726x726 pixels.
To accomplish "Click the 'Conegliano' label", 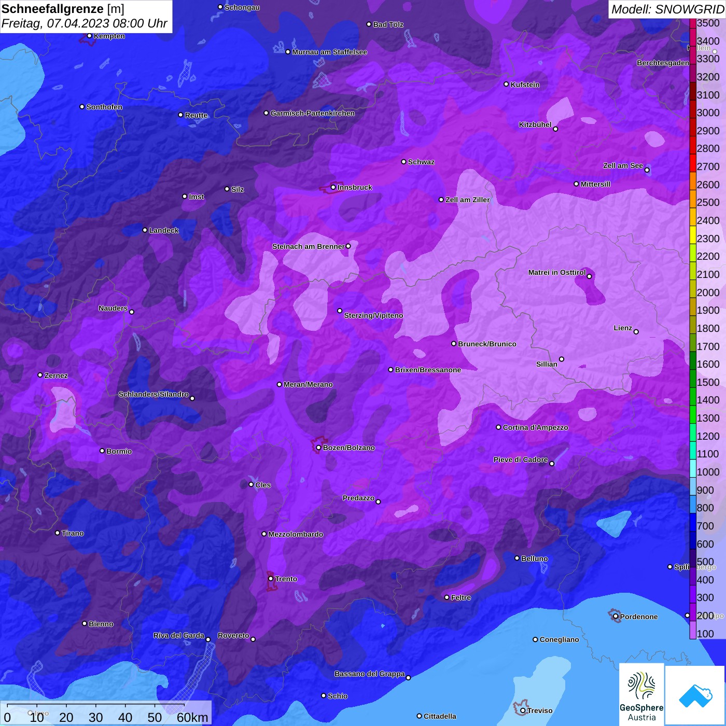I will (x=559, y=639).
